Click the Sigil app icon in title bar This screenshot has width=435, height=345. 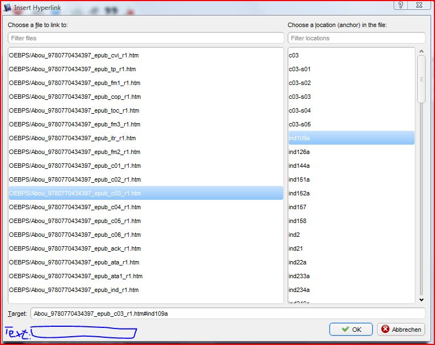point(8,8)
